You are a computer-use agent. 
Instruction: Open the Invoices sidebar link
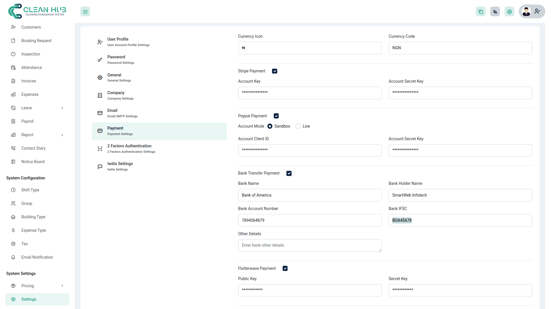point(29,81)
